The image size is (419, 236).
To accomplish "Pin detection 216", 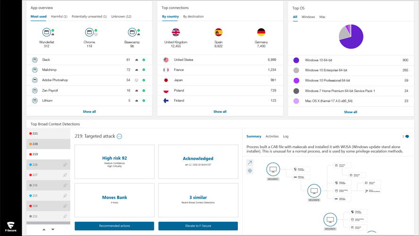I will tap(65, 185).
